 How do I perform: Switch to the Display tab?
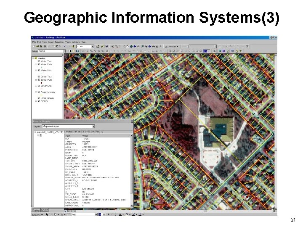[36, 210]
